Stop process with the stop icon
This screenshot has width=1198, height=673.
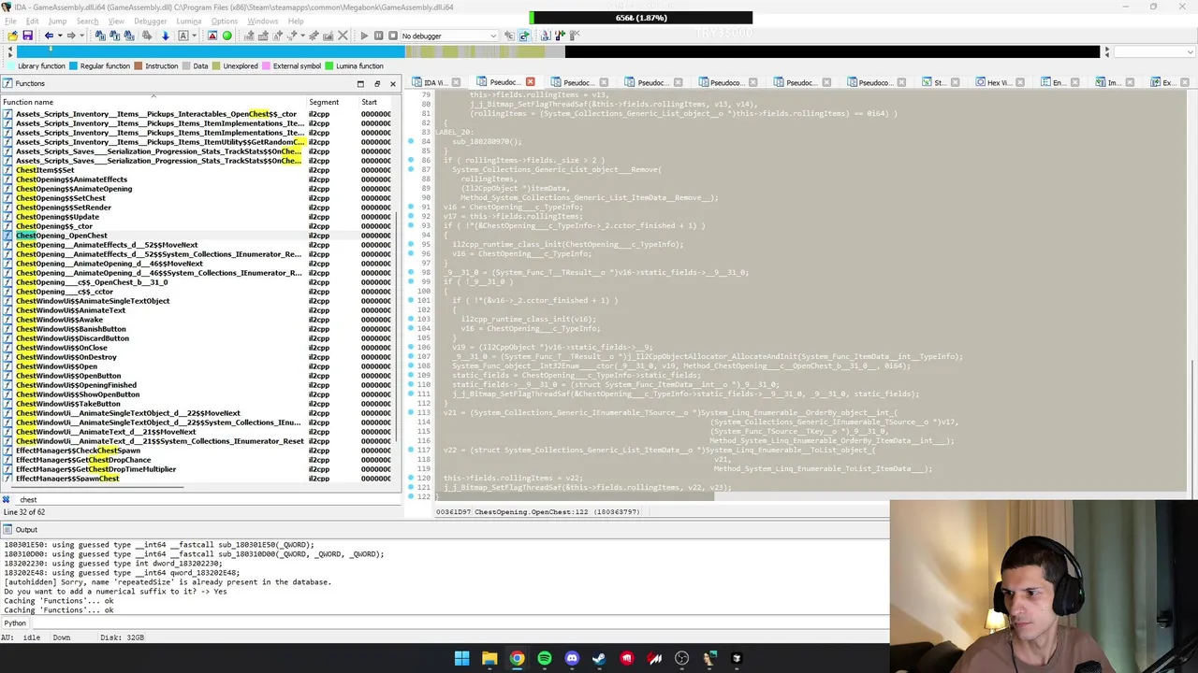(392, 36)
